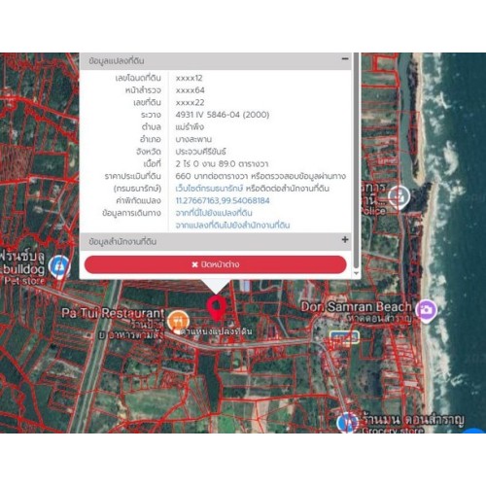
Task: Click the ข้อมูลแปลงที่ดิน section header
Action: [x=216, y=61]
